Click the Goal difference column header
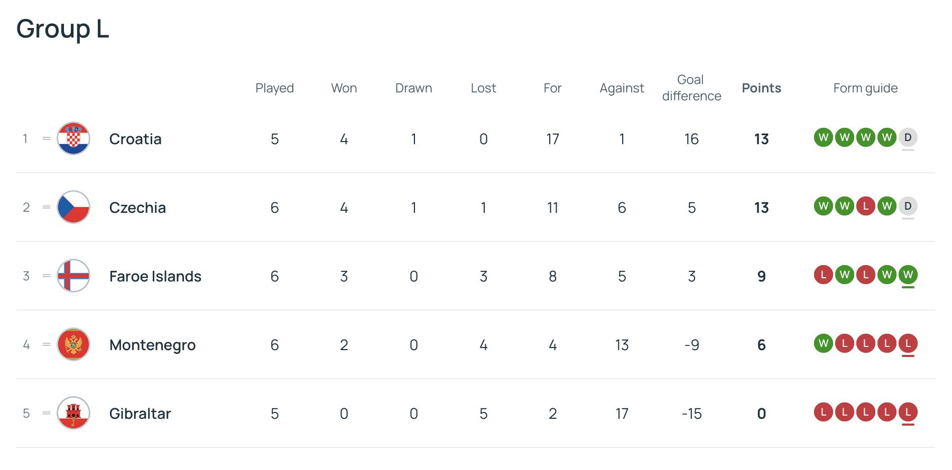The width and height of the screenshot is (952, 470). click(x=691, y=88)
